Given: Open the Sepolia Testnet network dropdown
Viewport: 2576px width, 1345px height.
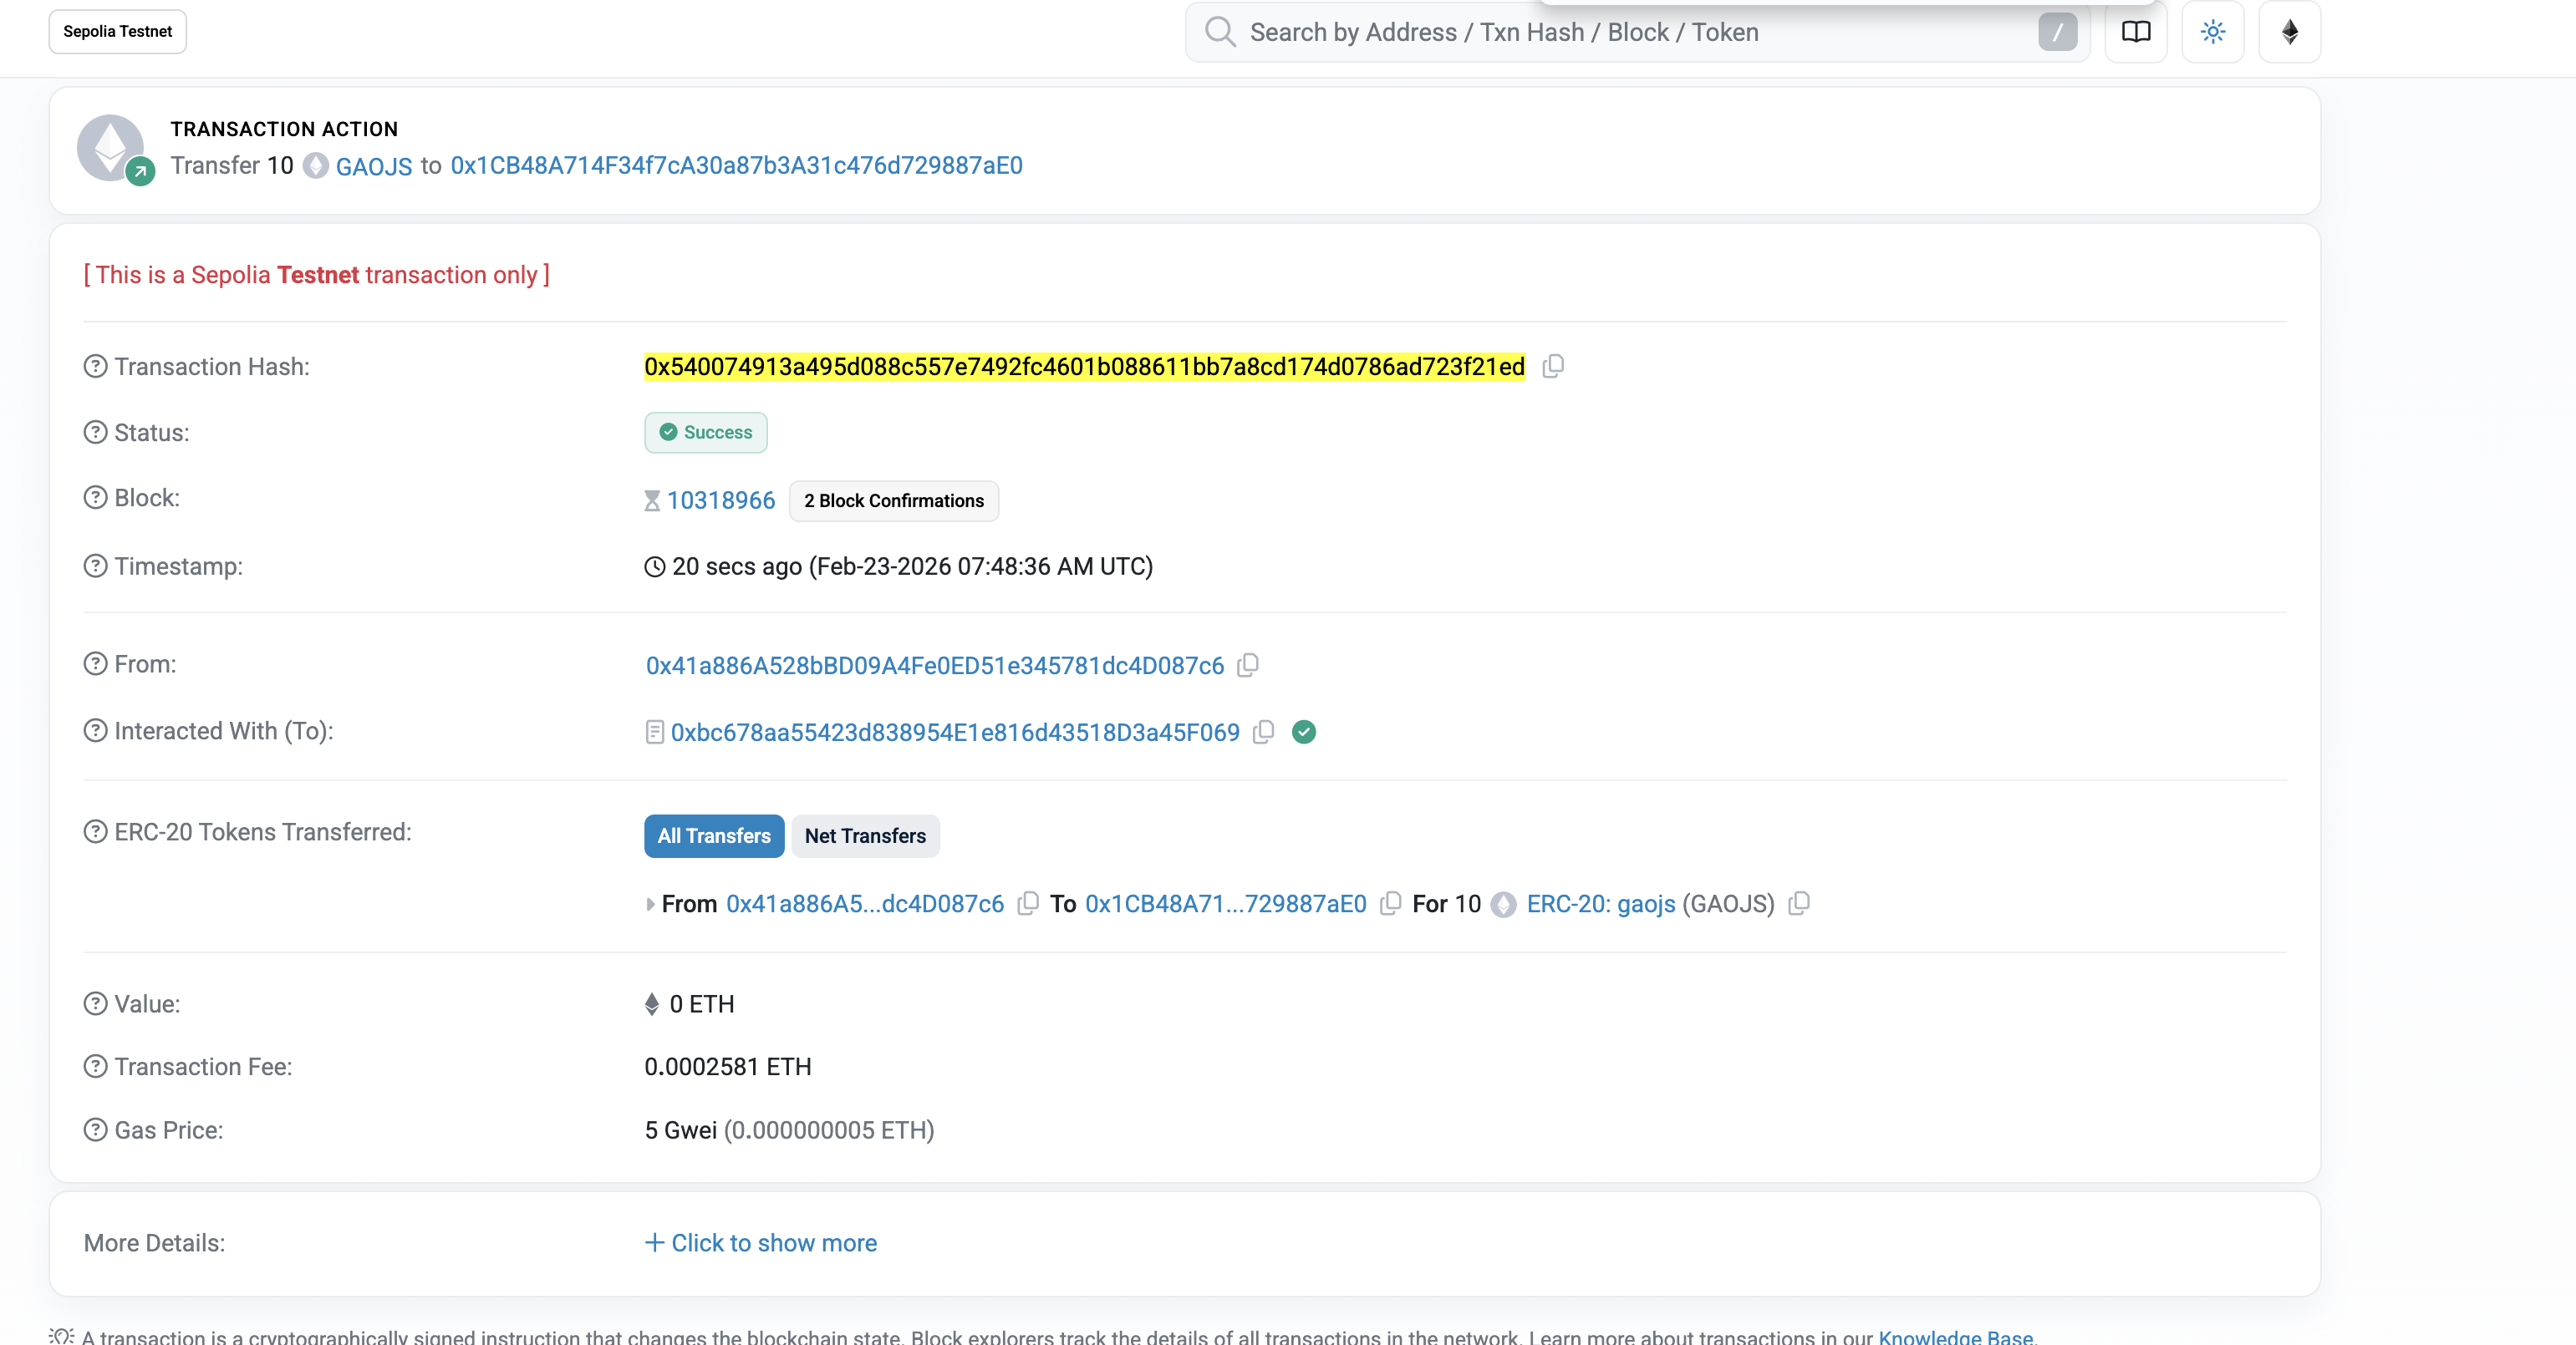Looking at the screenshot, I should (117, 32).
